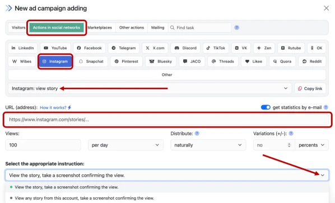Select the LinkedIn network button

click(x=22, y=48)
